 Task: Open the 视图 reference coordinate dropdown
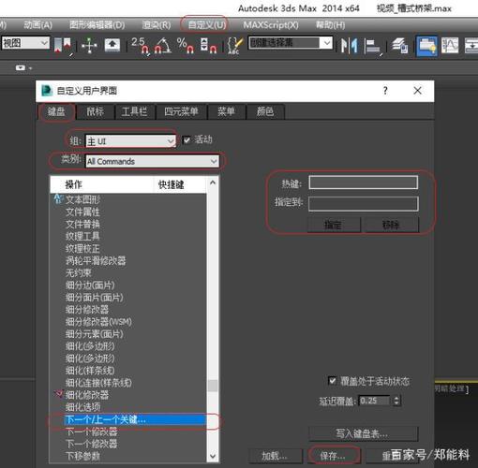pos(25,43)
